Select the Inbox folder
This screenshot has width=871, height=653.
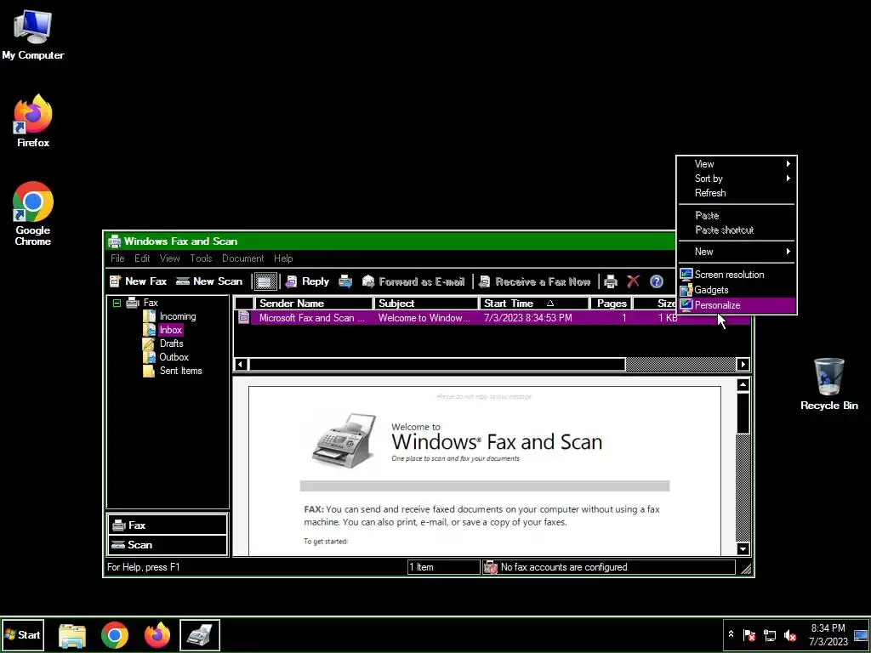click(170, 330)
